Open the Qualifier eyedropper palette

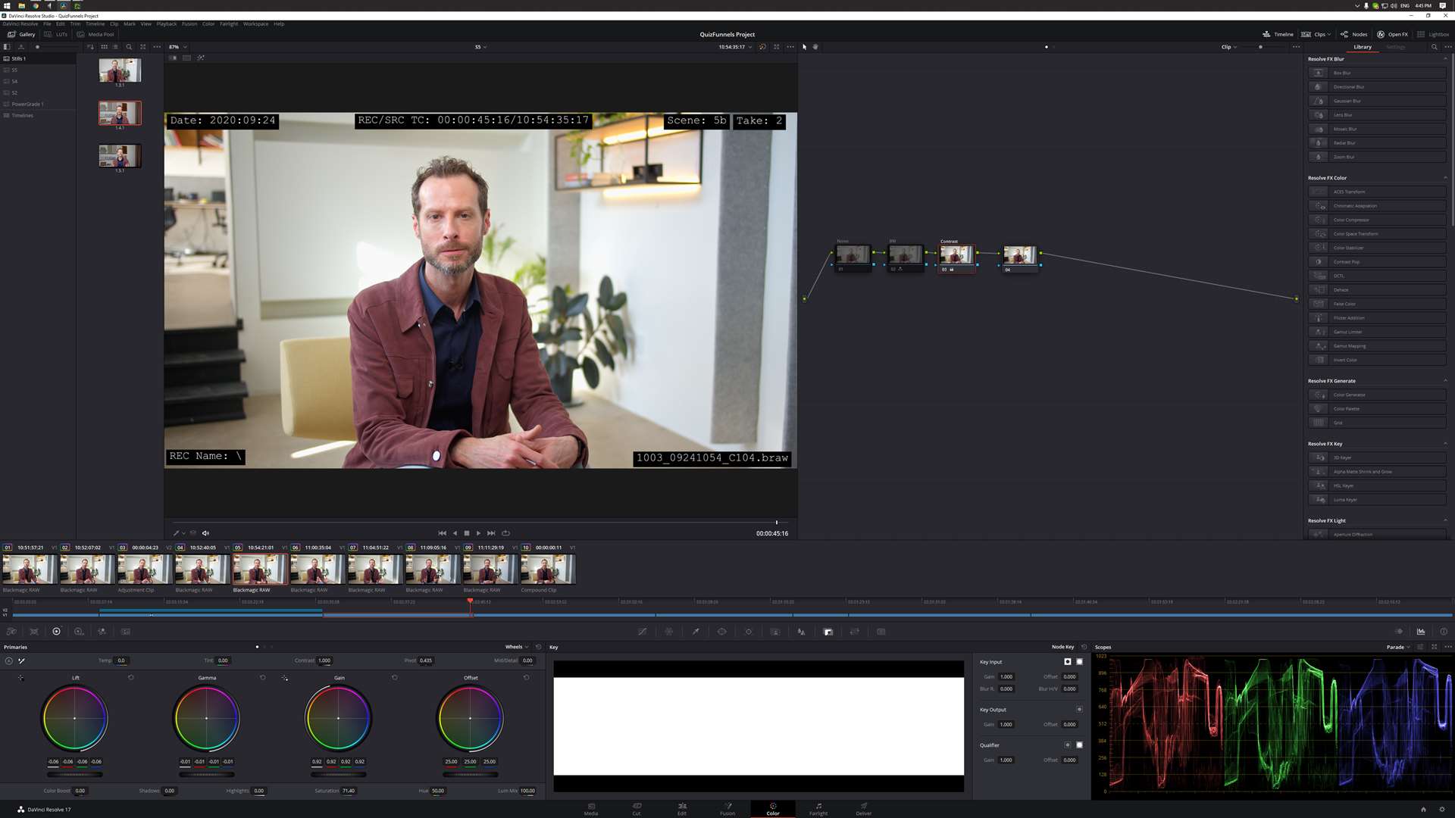click(696, 632)
